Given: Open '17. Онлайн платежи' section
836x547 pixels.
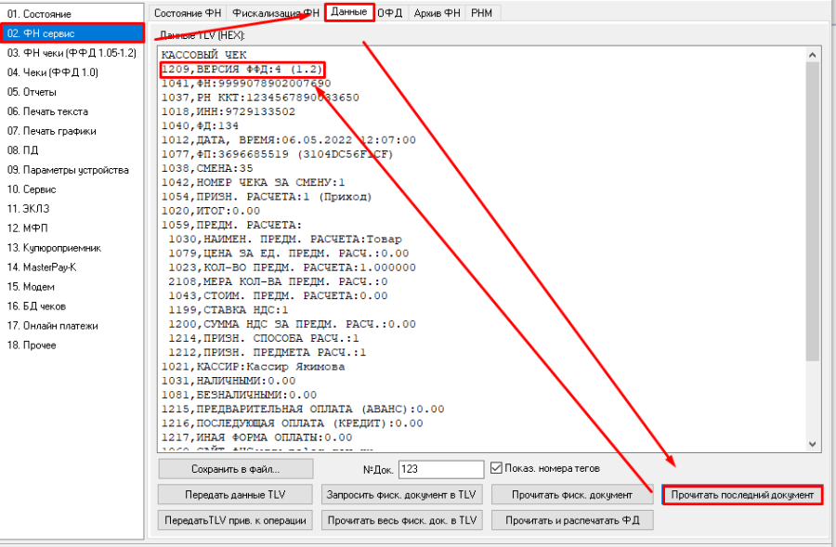Looking at the screenshot, I should 53,326.
